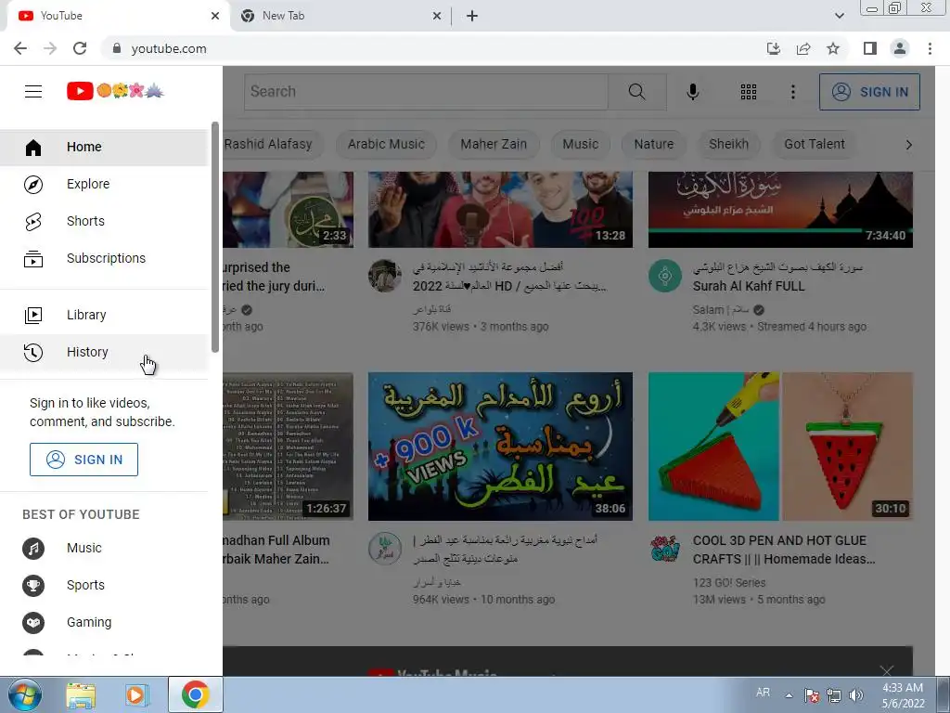The image size is (950, 713).
Task: Open the Chrome three-dot menu
Action: 930,48
